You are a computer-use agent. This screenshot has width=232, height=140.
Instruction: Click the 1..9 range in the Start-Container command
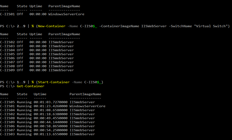pos(21,82)
